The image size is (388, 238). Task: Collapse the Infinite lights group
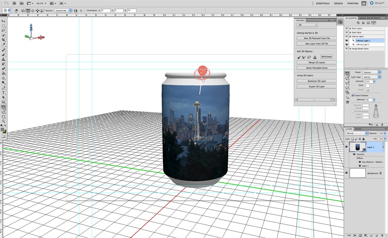click(x=350, y=36)
